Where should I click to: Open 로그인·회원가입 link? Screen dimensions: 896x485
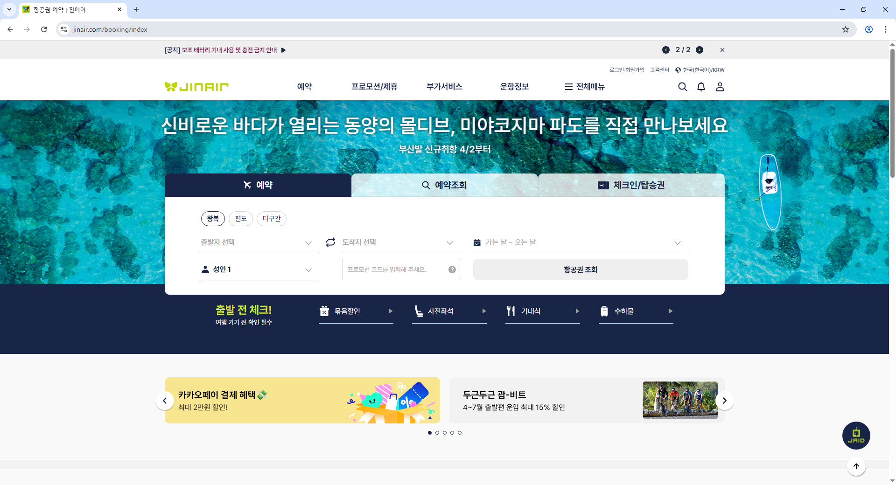click(x=627, y=70)
